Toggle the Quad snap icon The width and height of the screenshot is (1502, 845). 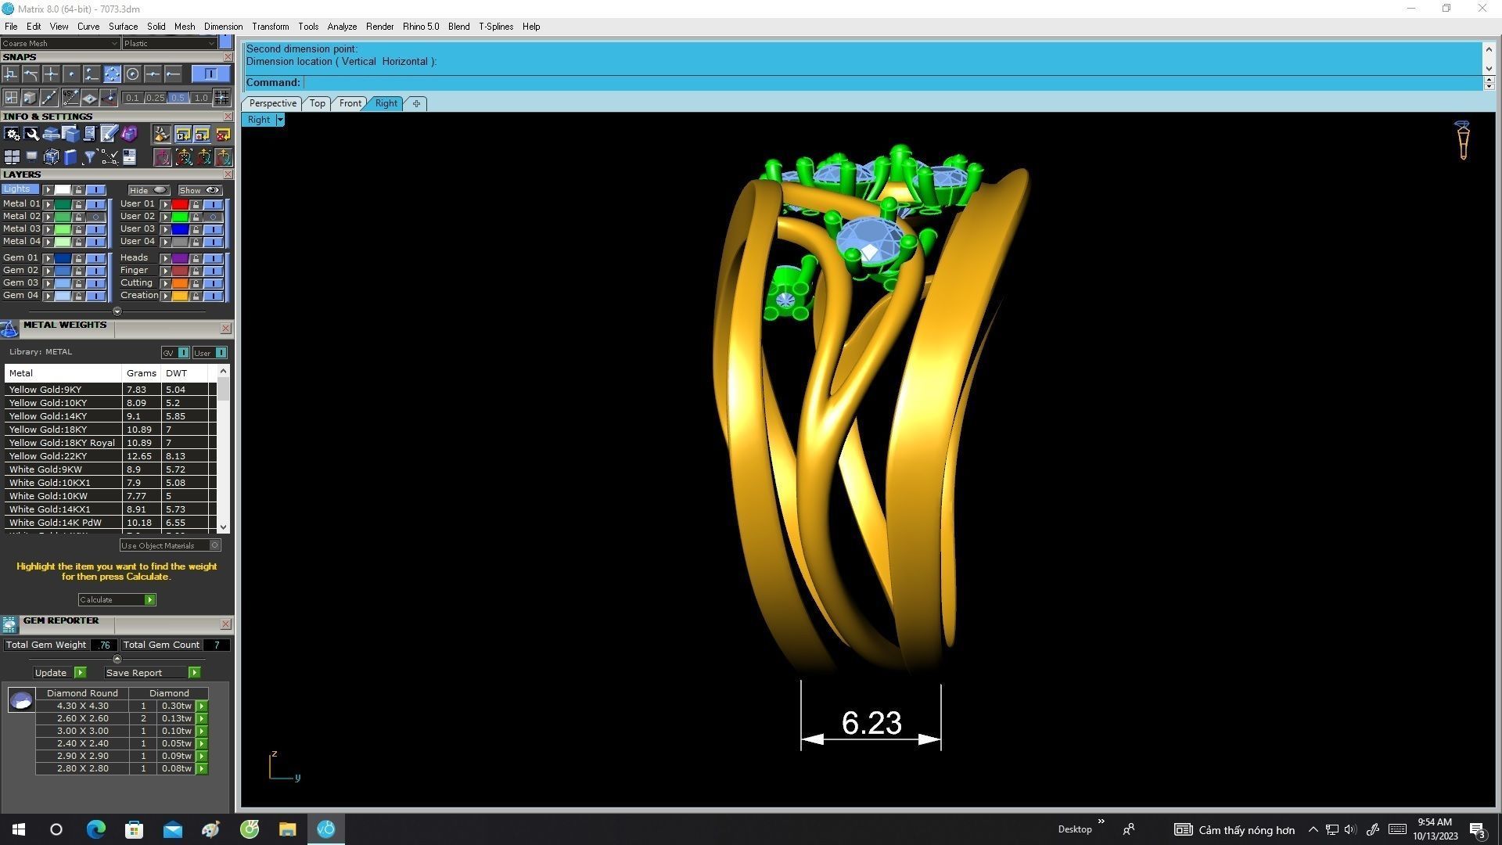coord(112,74)
